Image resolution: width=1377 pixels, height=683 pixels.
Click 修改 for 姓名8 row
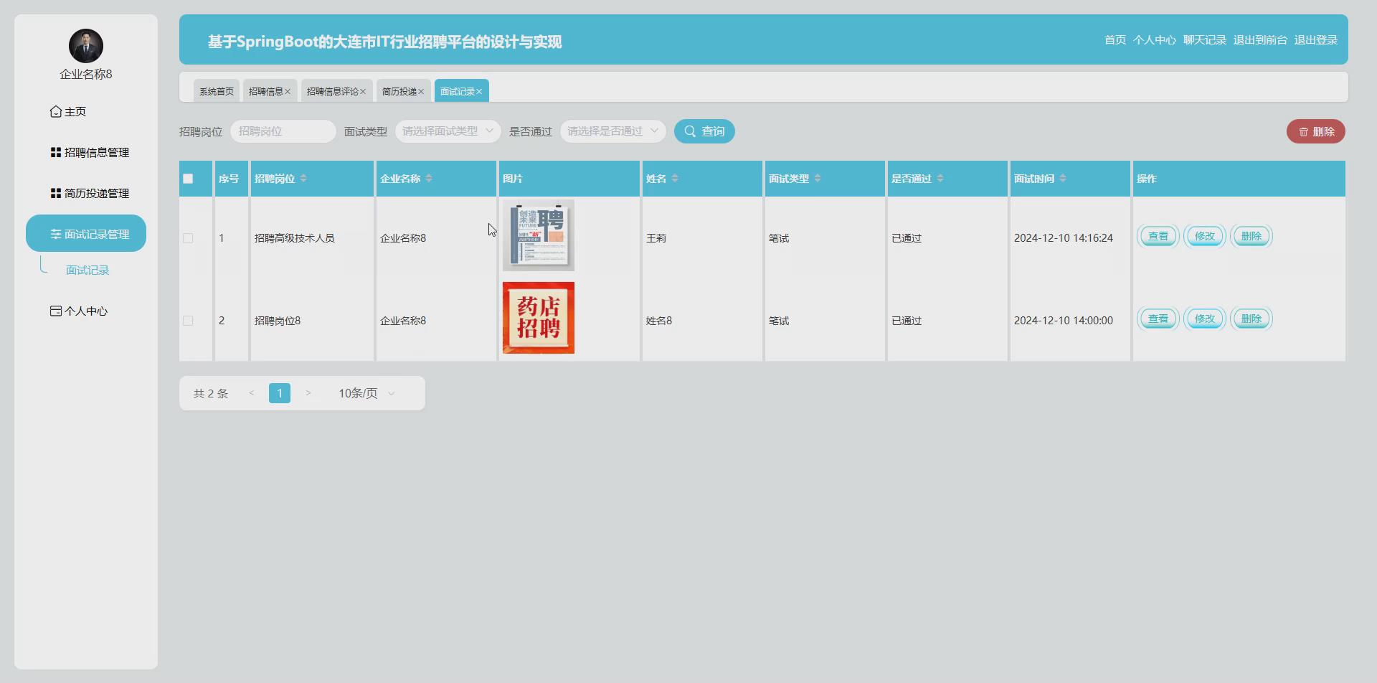point(1205,319)
